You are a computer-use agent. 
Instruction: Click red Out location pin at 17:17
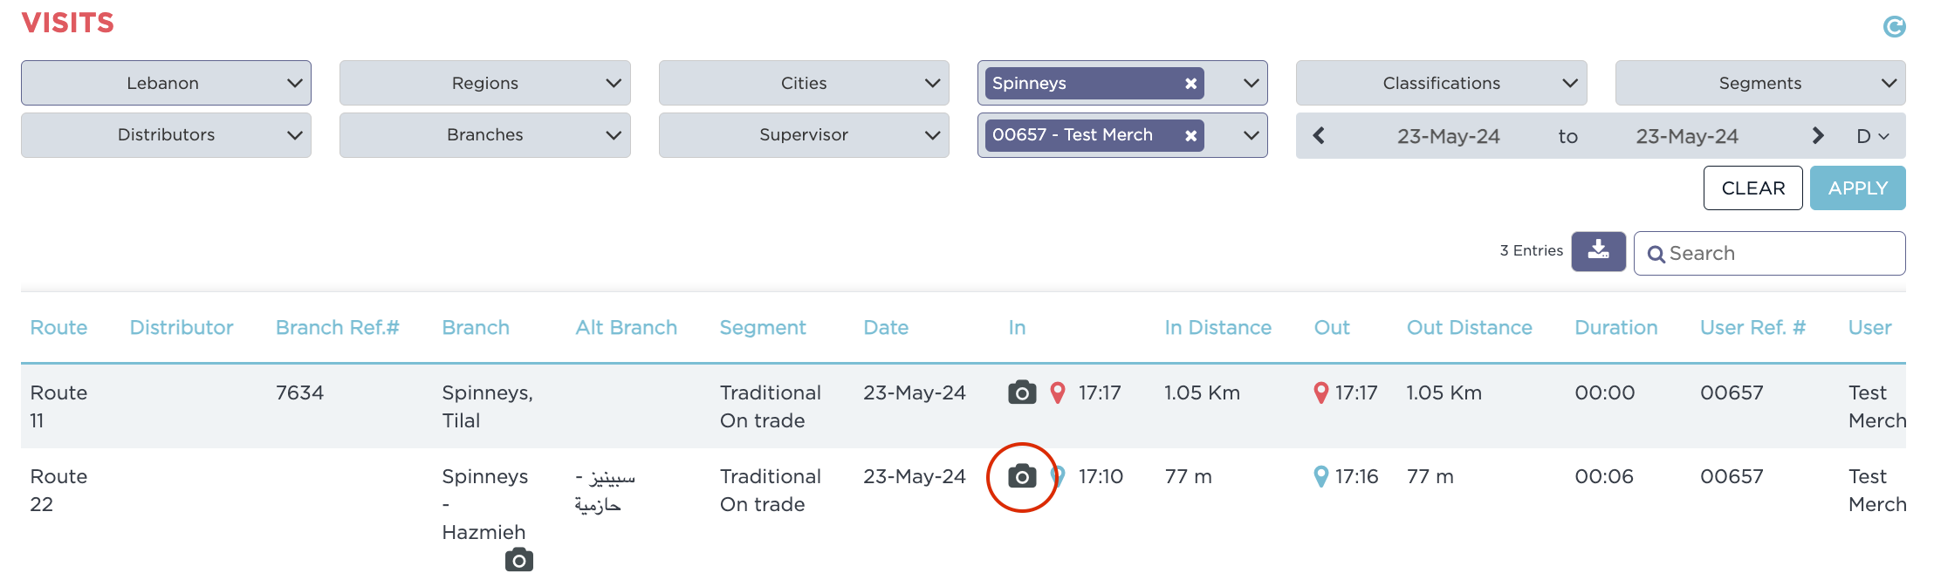(1321, 392)
